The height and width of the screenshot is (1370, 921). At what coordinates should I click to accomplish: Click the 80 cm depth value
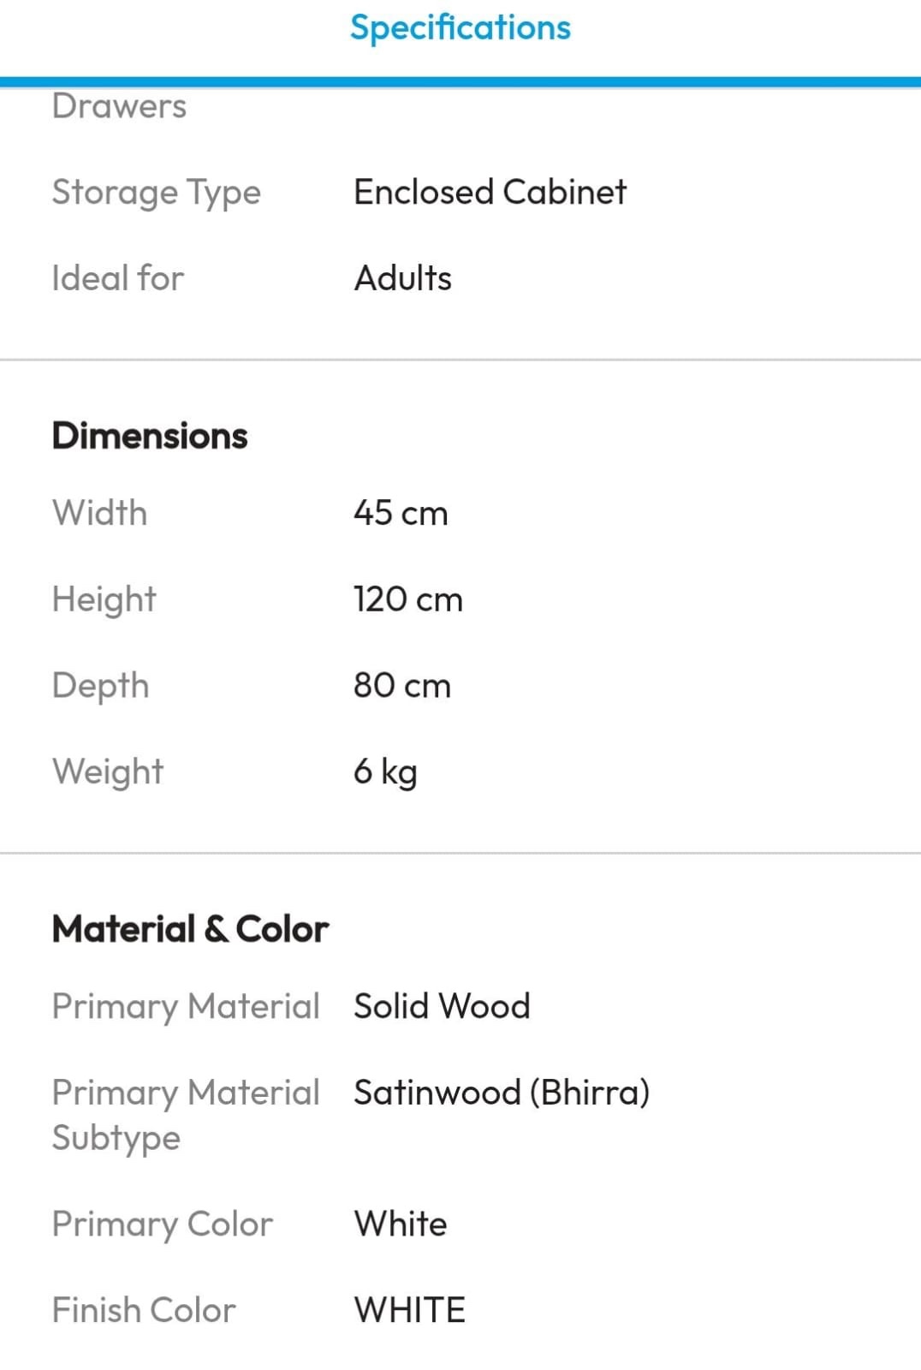(x=401, y=685)
